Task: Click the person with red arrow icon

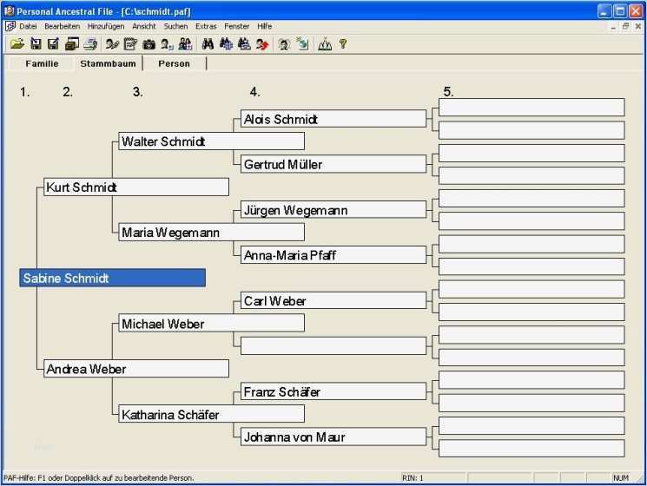Action: (262, 43)
